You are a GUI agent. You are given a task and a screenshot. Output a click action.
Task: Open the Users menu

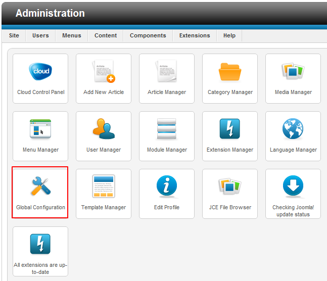coord(40,36)
